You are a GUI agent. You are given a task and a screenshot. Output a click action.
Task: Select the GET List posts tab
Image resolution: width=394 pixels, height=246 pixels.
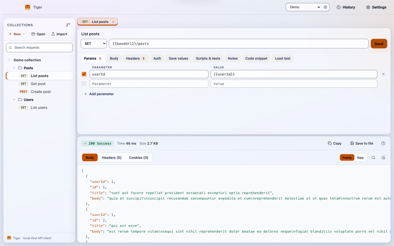pyautogui.click(x=97, y=22)
